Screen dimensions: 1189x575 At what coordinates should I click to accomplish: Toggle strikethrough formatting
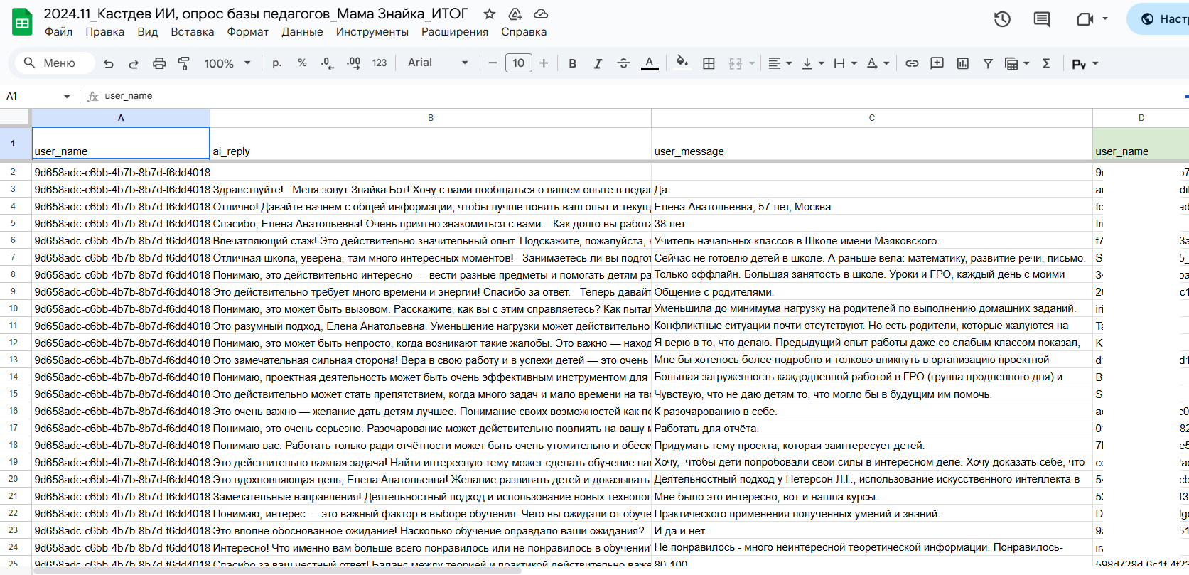623,63
